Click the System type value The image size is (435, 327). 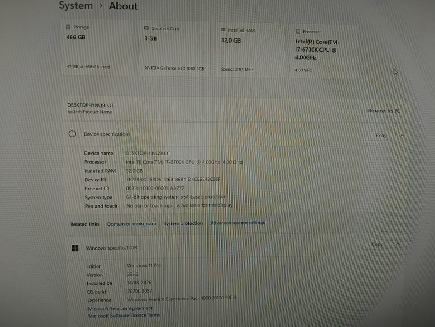(176, 197)
